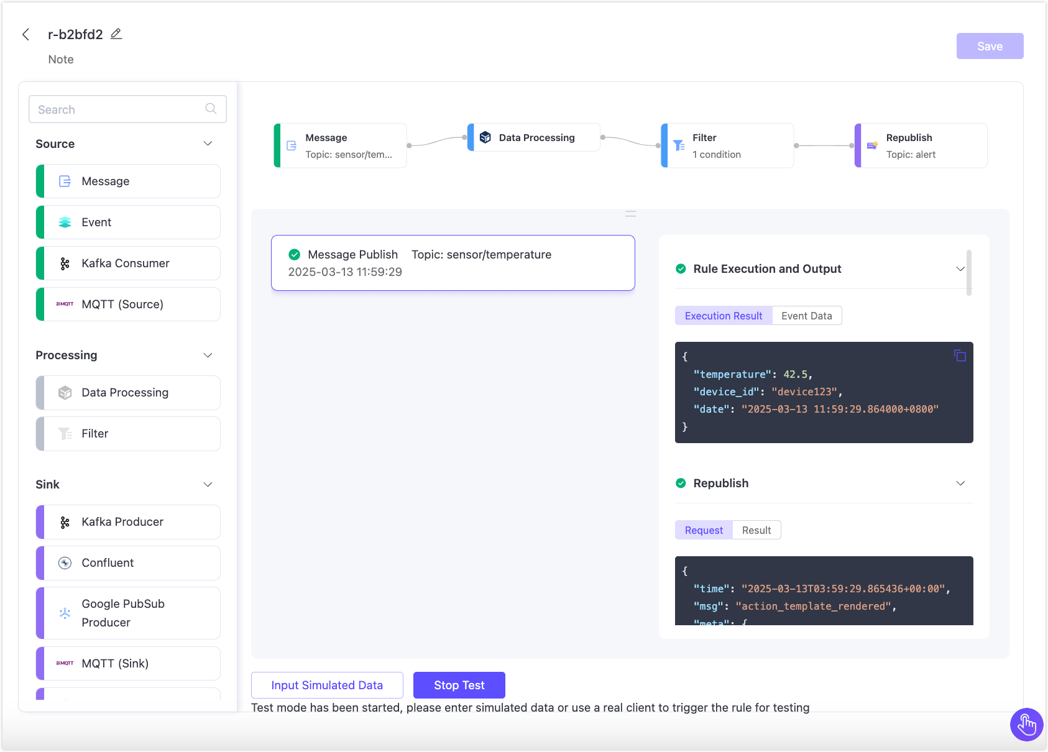Switch to the Republish Result tab

(x=756, y=530)
